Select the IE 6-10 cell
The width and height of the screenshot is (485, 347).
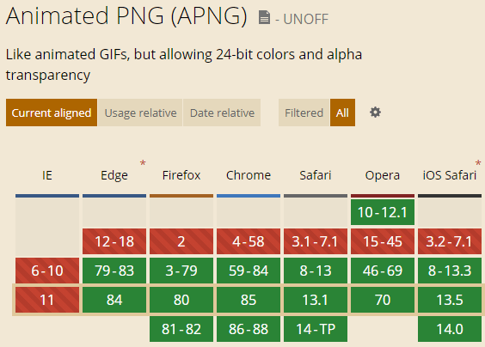tap(47, 271)
